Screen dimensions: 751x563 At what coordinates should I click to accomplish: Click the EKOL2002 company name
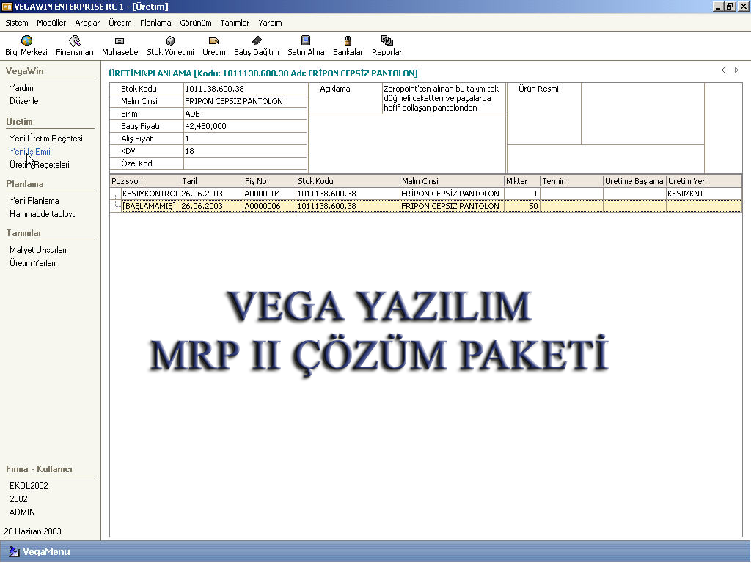29,485
